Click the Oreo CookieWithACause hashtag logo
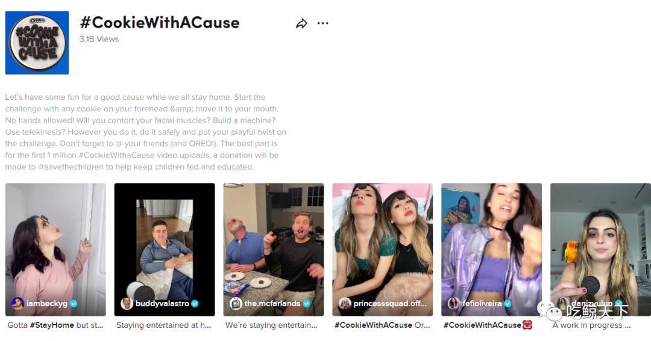Screen dimensions: 651x341 37,43
